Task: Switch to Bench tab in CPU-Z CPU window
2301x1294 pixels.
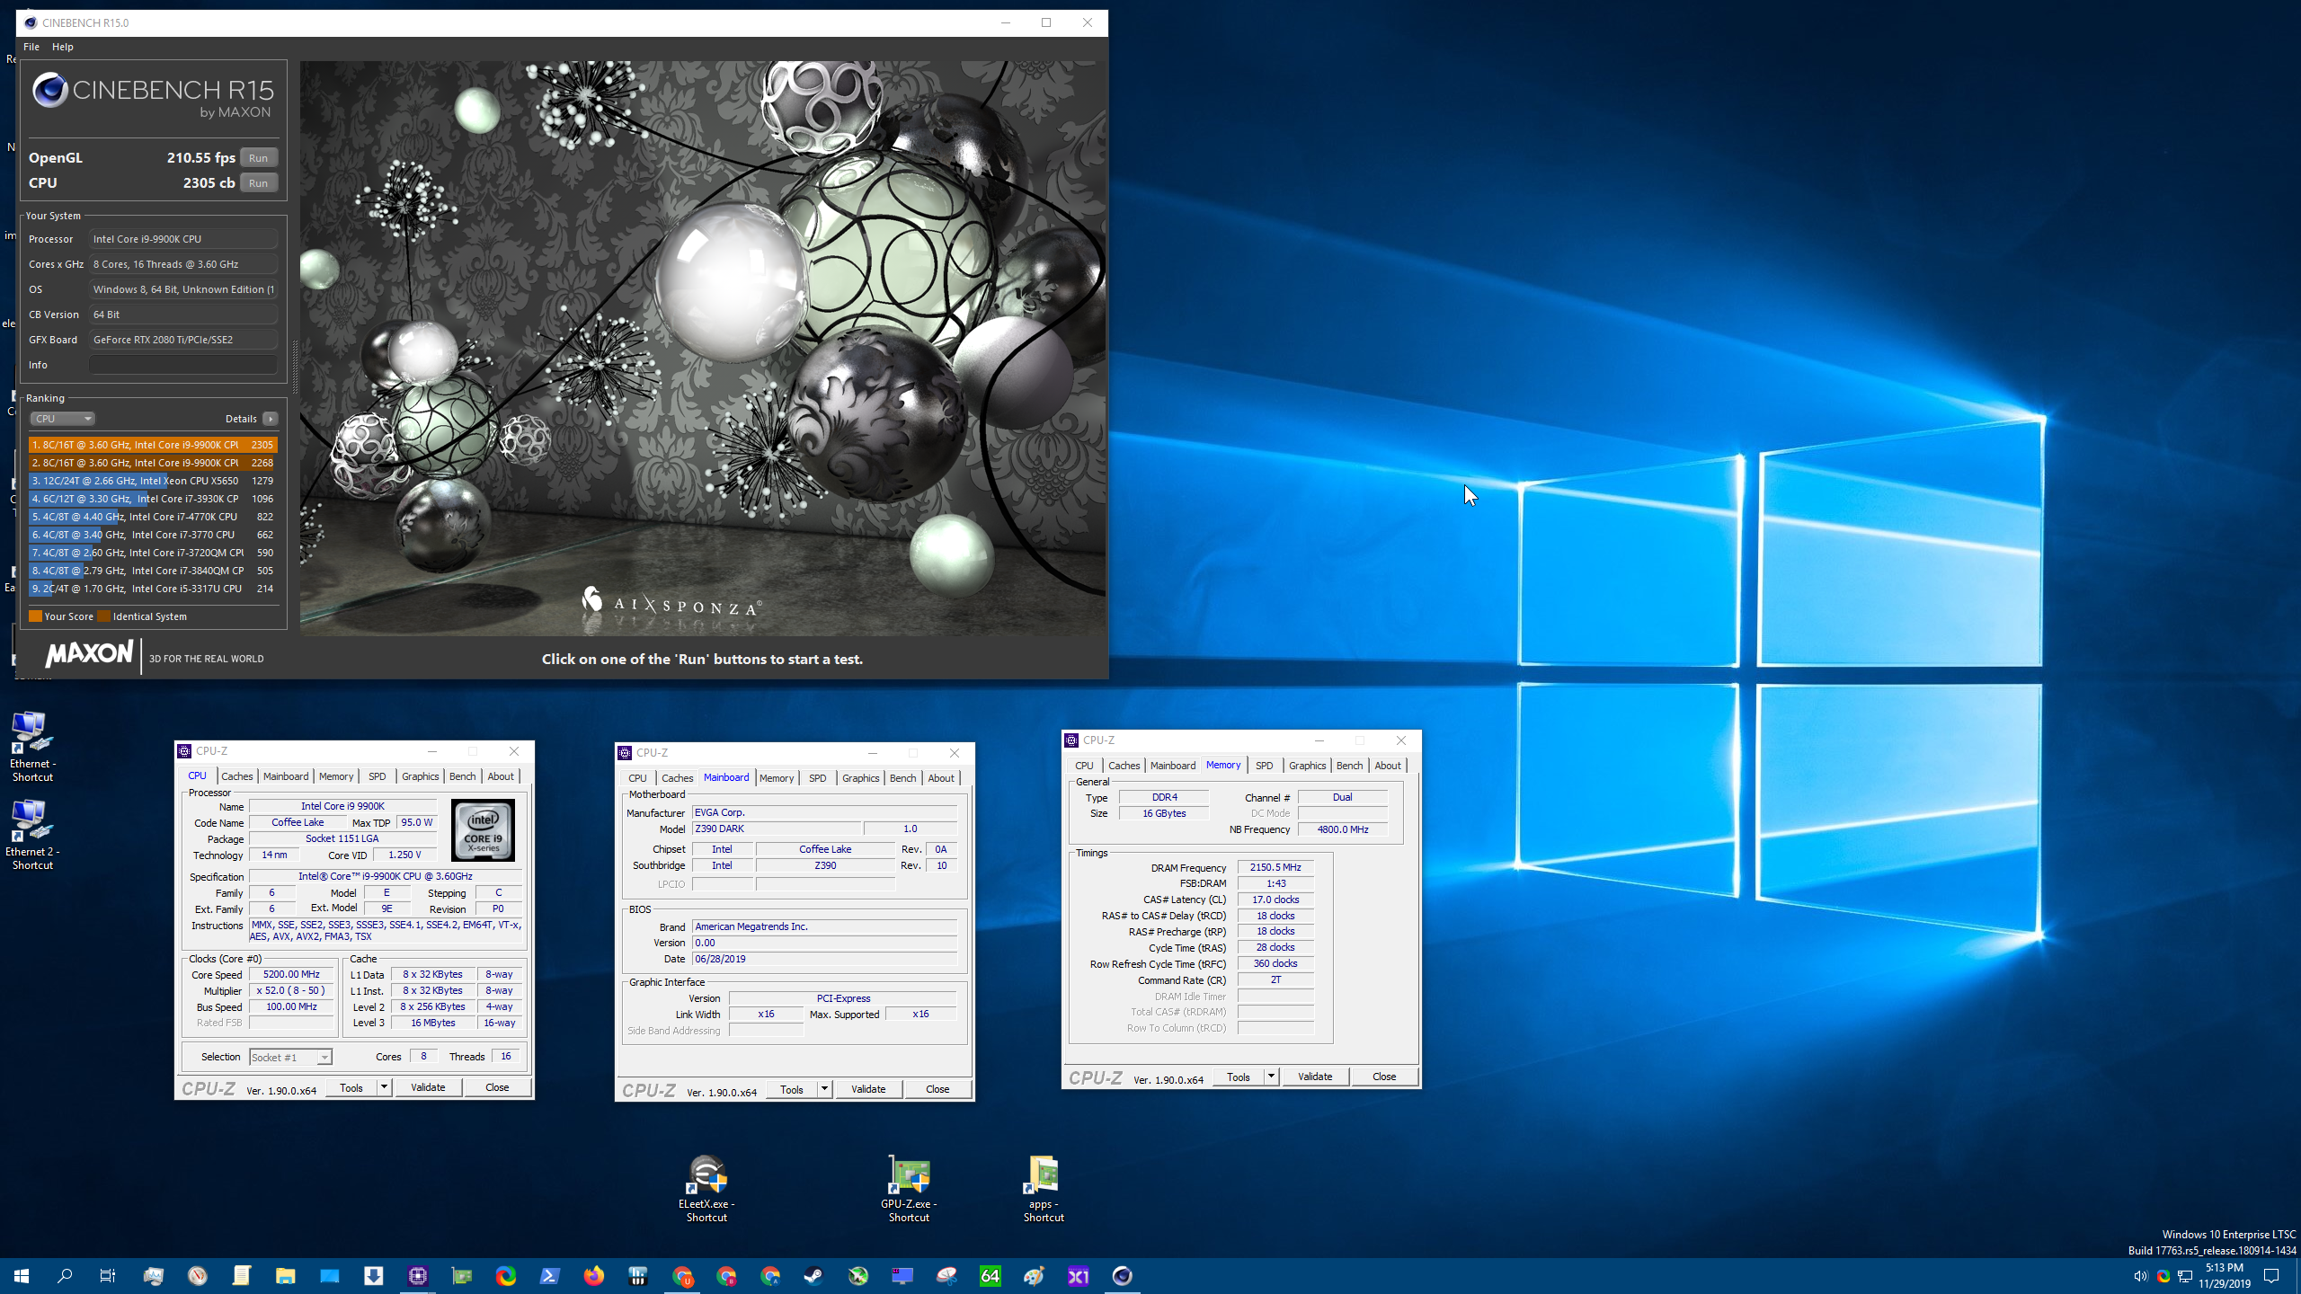Action: (463, 776)
